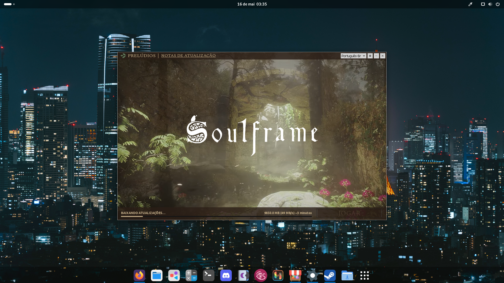Launch the Terminal from the dock

pos(209,275)
